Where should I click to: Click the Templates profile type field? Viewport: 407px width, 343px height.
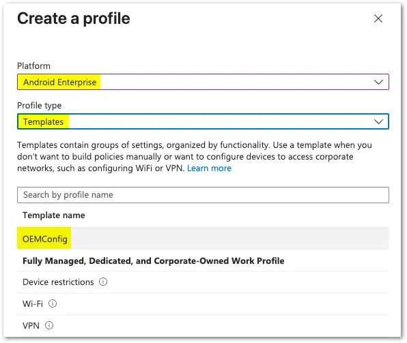203,121
